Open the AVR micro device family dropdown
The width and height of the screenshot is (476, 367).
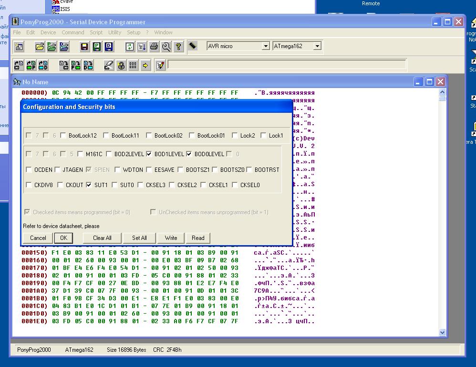point(266,46)
